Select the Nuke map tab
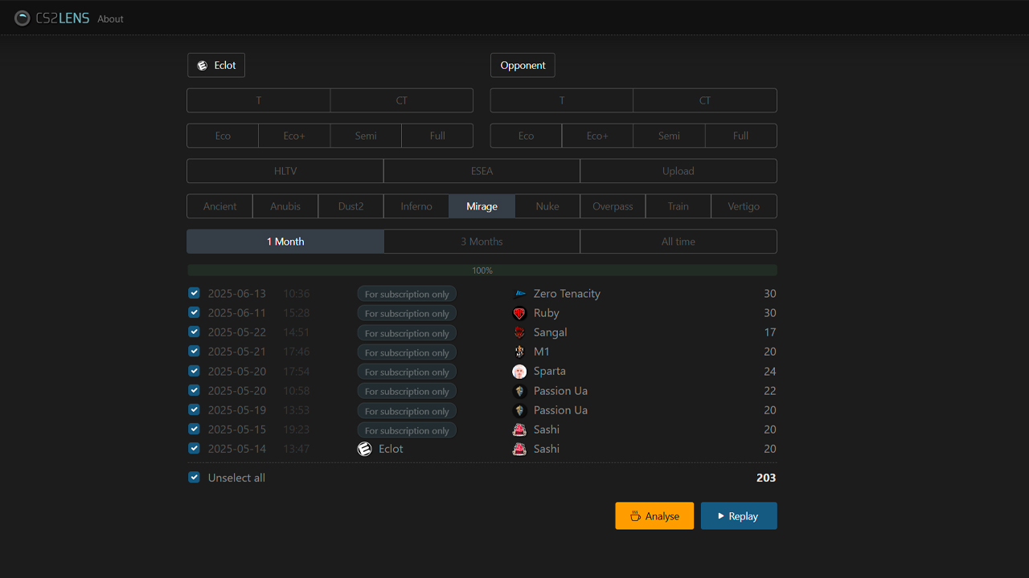 click(x=547, y=206)
